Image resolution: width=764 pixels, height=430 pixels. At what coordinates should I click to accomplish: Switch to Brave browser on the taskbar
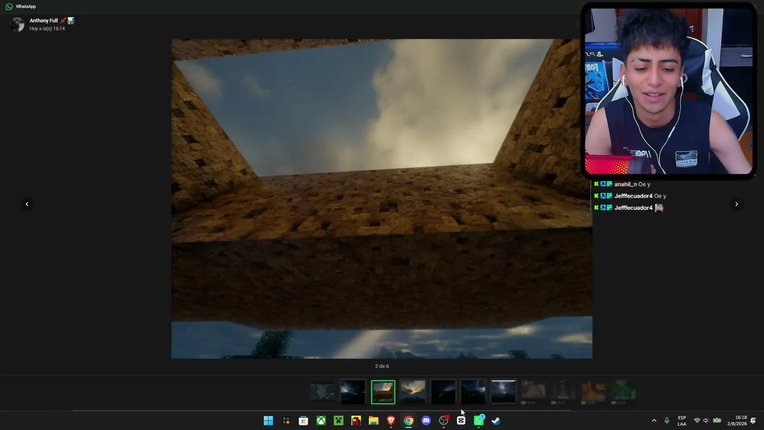391,420
